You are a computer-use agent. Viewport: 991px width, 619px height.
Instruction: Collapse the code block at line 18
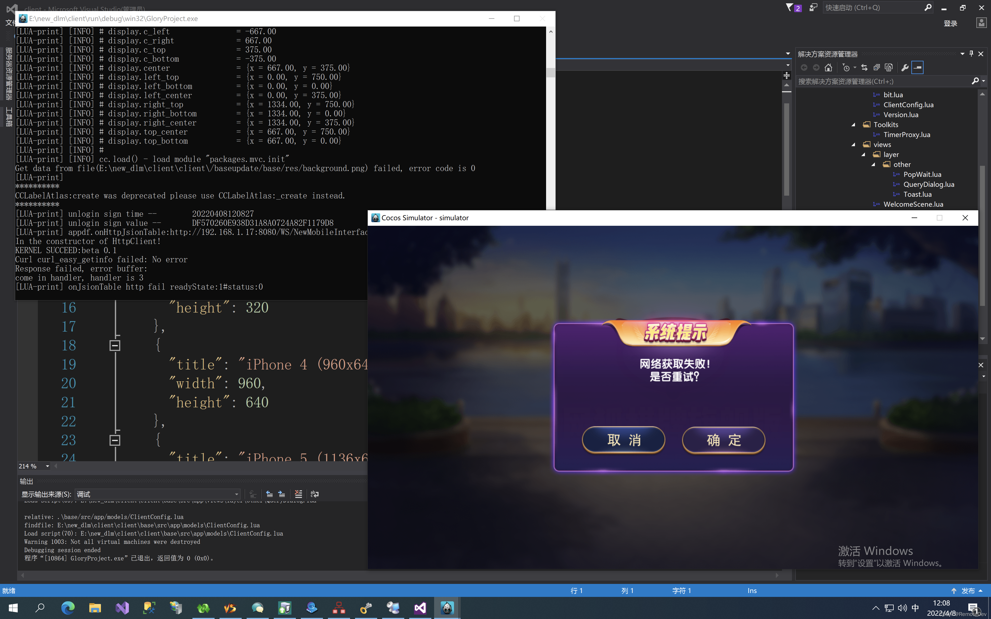coord(115,345)
